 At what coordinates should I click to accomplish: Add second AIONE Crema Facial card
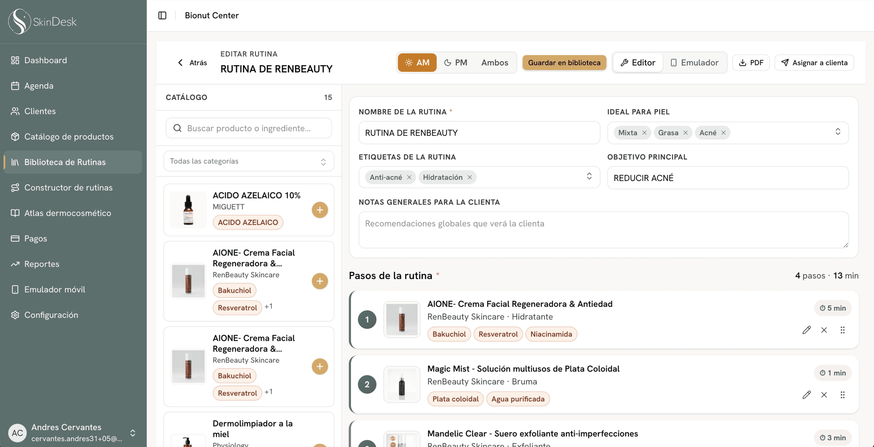[x=320, y=367]
